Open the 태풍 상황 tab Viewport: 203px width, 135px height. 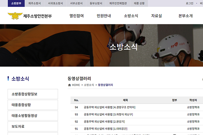click(x=139, y=3)
